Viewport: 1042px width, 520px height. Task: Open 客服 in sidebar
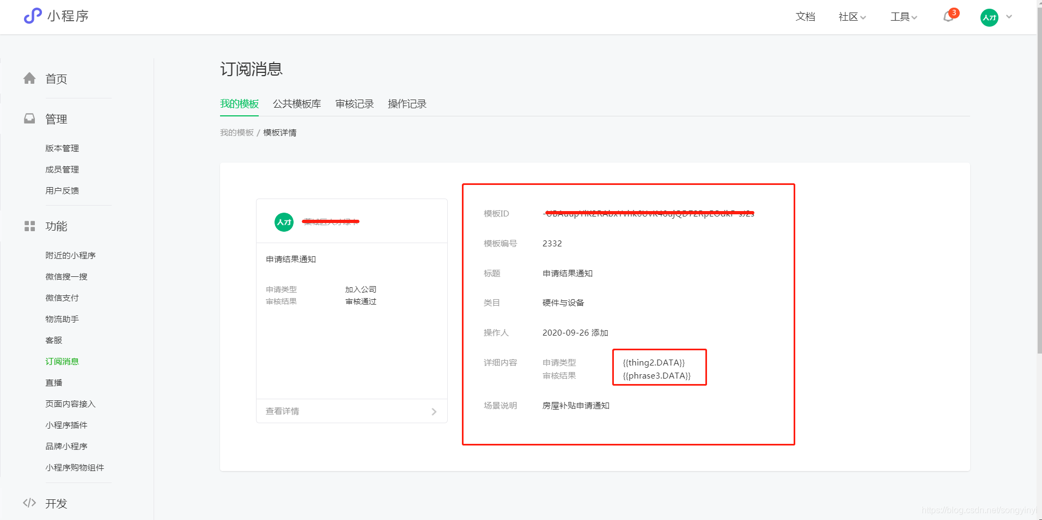click(54, 340)
